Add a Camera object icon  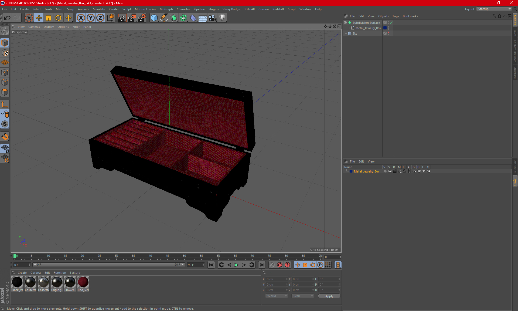coord(213,18)
